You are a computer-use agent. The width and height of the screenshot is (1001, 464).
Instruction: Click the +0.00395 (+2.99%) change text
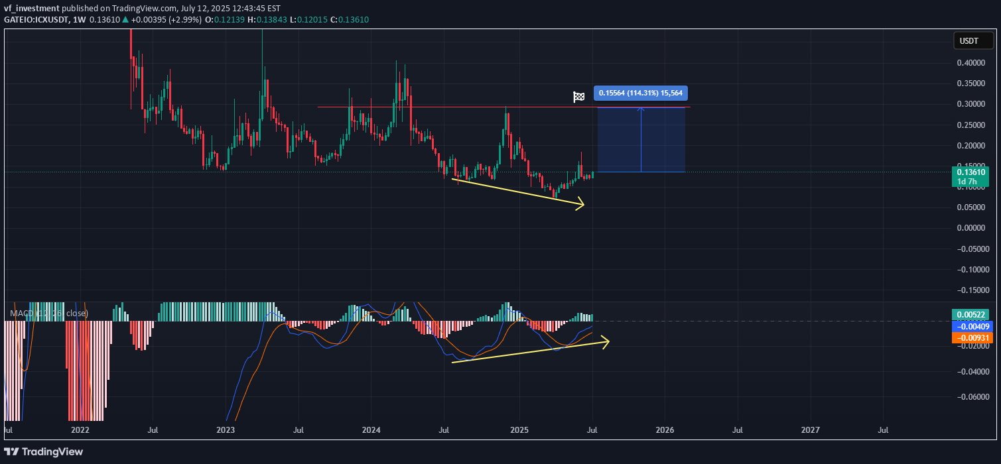pyautogui.click(x=167, y=19)
